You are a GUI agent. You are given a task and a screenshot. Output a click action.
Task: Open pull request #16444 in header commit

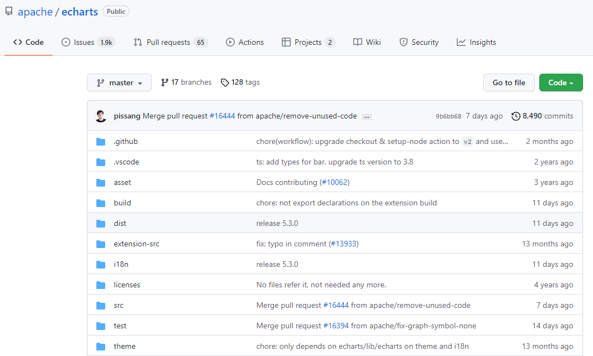tap(223, 116)
